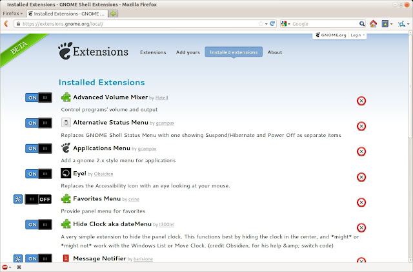Focus the Google search field

(325, 24)
